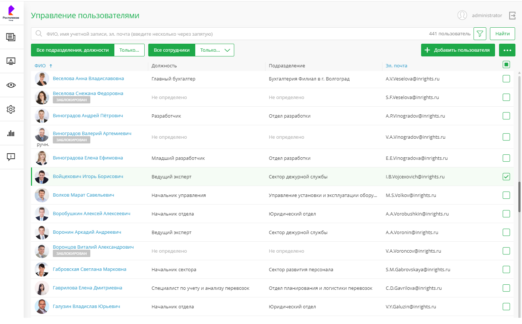Click the vertical scrollbar thumb
Screen dimensions: 522x324
point(519,197)
